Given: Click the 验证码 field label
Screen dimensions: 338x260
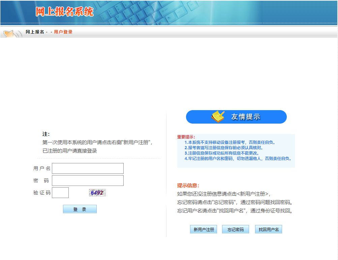Looking at the screenshot, I should 42,193.
